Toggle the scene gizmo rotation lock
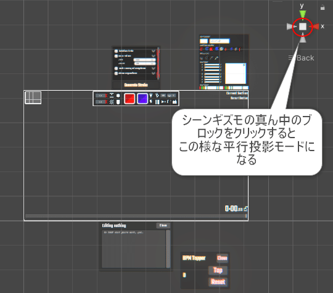The height and width of the screenshot is (293, 333). click(x=323, y=7)
